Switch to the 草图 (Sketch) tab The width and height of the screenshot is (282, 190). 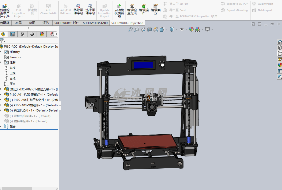pyautogui.click(x=32, y=23)
